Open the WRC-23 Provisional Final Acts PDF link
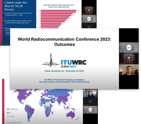141x124 pixels. (64, 82)
